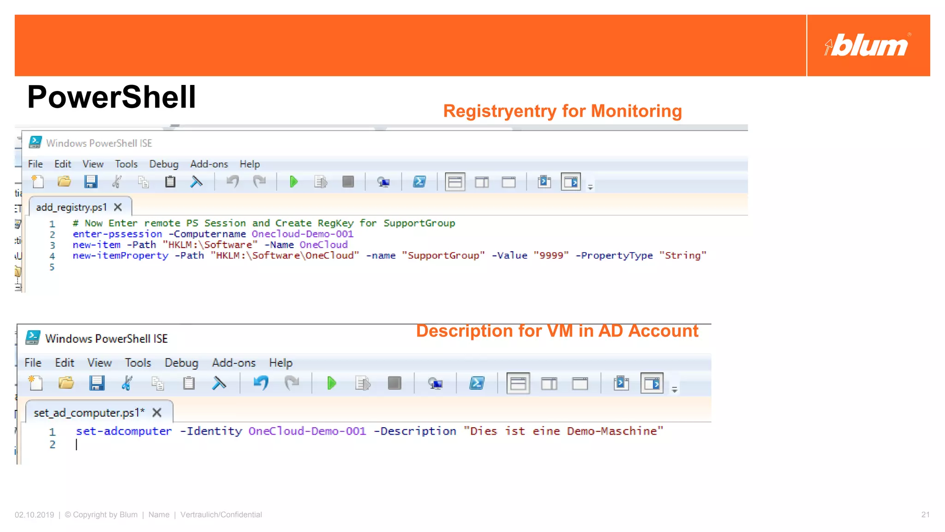The width and height of the screenshot is (945, 532).
Task: Click Clear console icon in upper ISE toolbar
Action: tap(197, 182)
